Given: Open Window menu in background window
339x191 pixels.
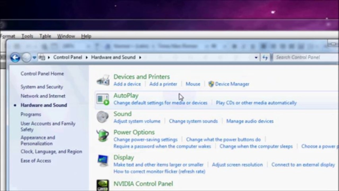Looking at the screenshot, I should (x=66, y=36).
